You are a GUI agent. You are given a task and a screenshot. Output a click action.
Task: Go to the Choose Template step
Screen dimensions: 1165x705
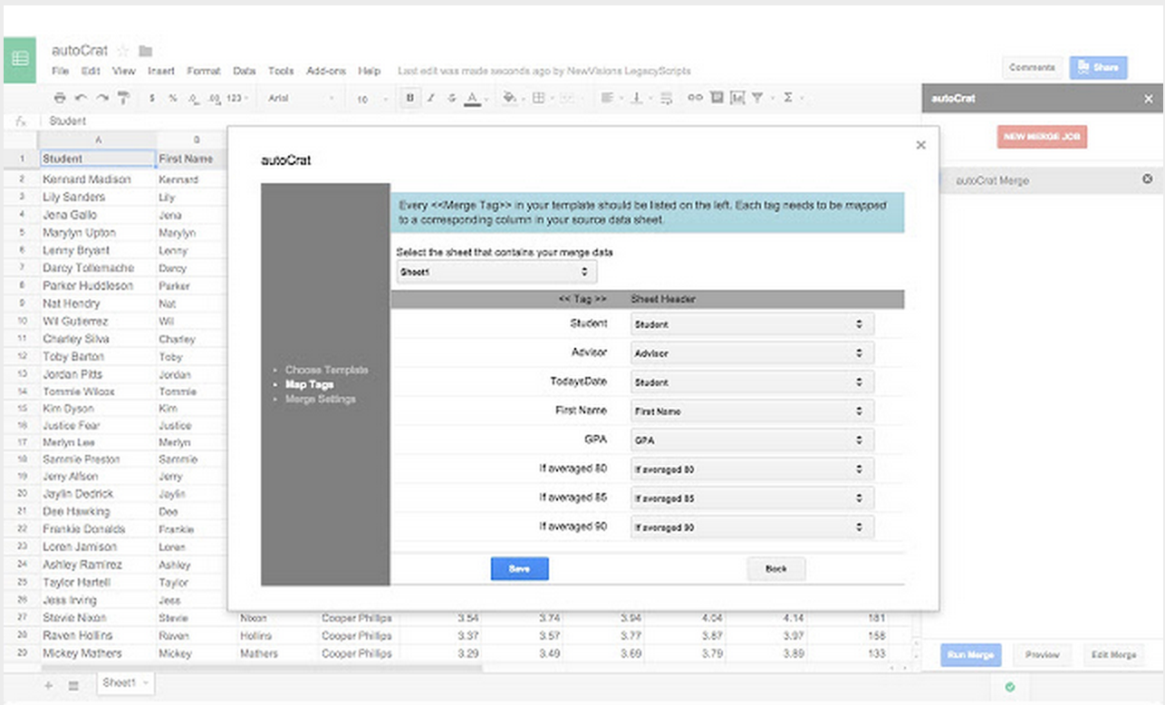326,370
